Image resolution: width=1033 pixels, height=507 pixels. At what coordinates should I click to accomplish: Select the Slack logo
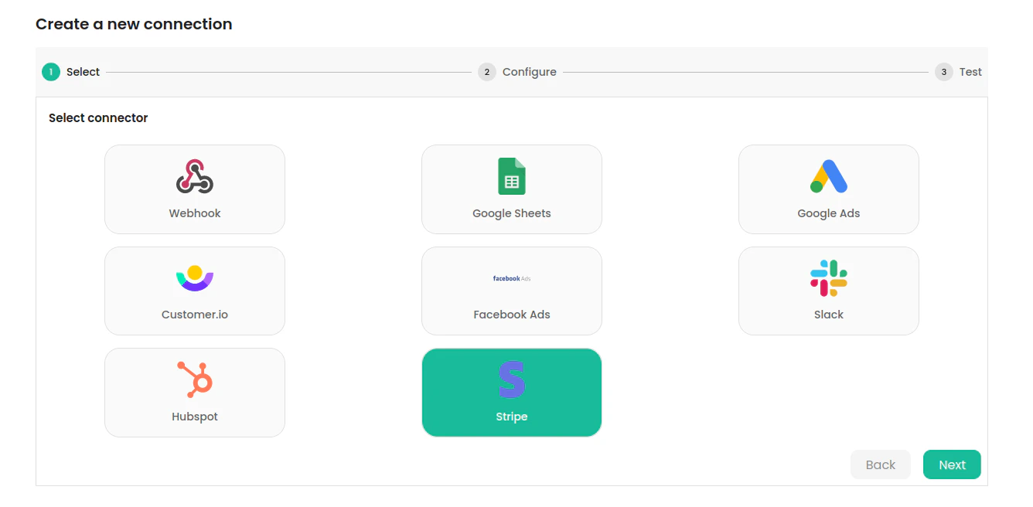pos(829,278)
